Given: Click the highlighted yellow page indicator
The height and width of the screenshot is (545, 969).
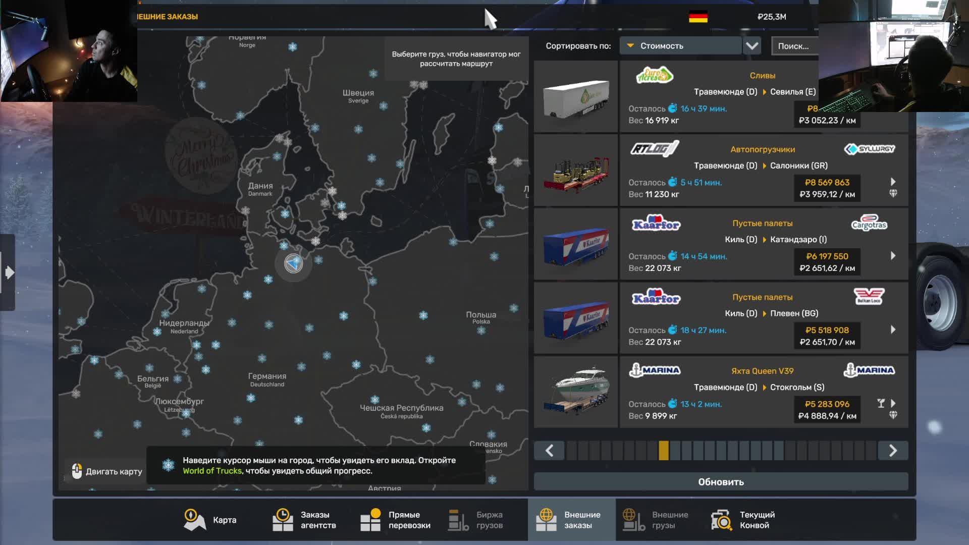Looking at the screenshot, I should (x=663, y=451).
